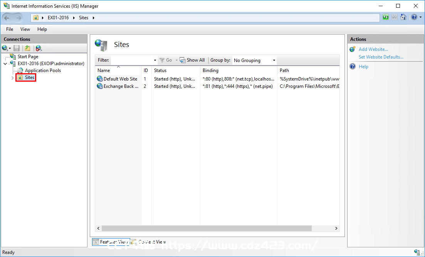Open the File menu

pos(10,29)
